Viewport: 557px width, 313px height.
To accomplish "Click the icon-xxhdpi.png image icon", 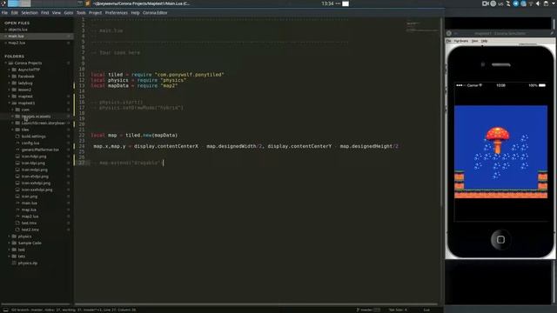I will pyautogui.click(x=17, y=183).
